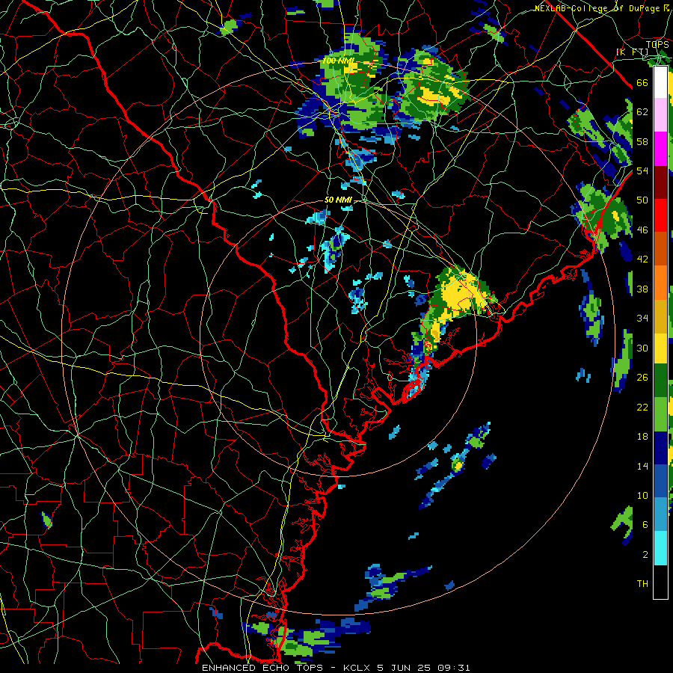Screen dimensions: 673x673
Task: Select the 6 legend value
Action: point(645,524)
